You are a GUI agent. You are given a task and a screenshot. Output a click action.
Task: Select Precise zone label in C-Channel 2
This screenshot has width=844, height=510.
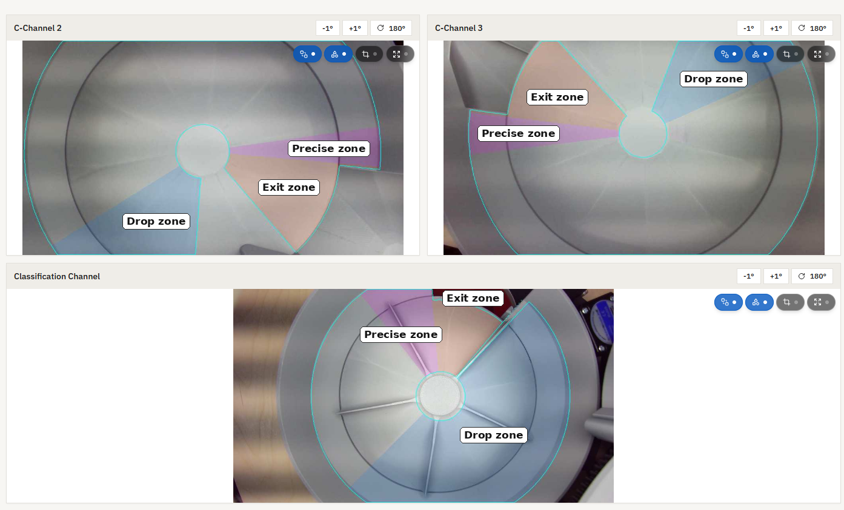coord(329,148)
